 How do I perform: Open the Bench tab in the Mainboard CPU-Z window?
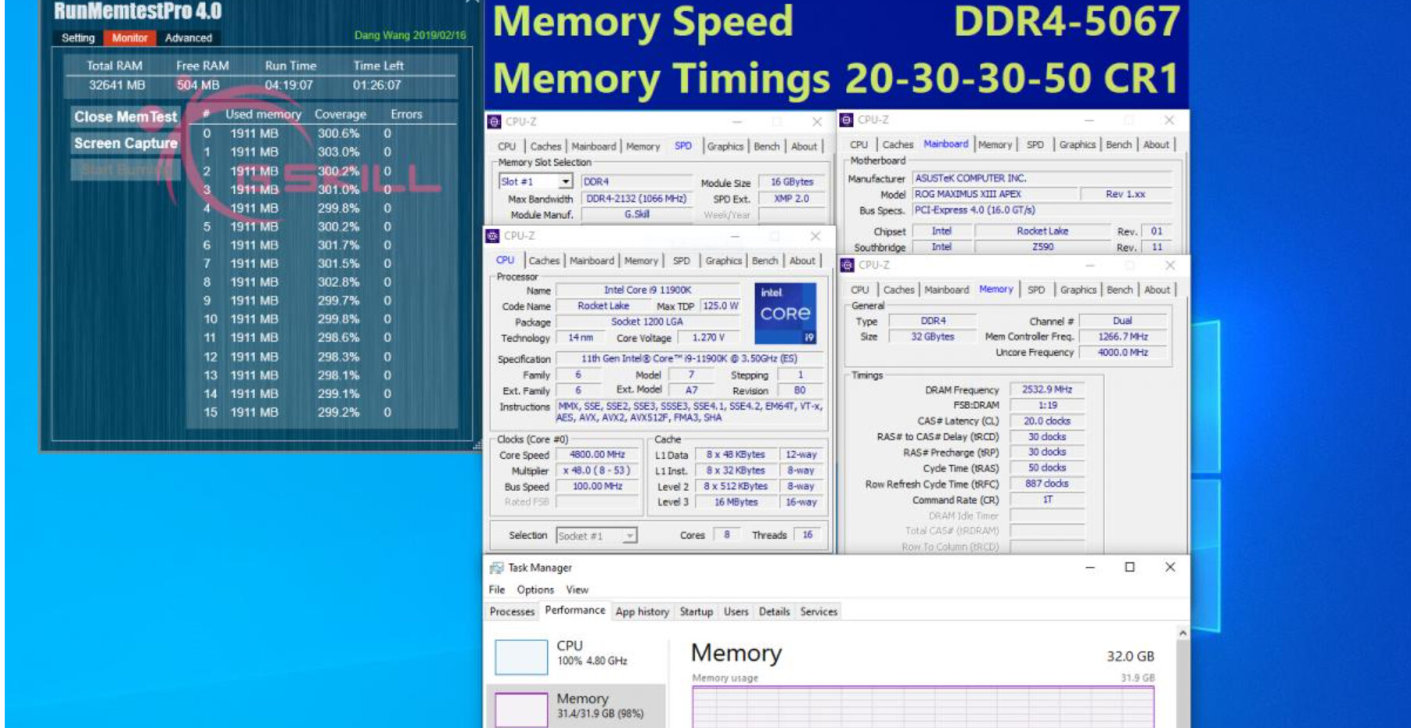(x=1118, y=145)
